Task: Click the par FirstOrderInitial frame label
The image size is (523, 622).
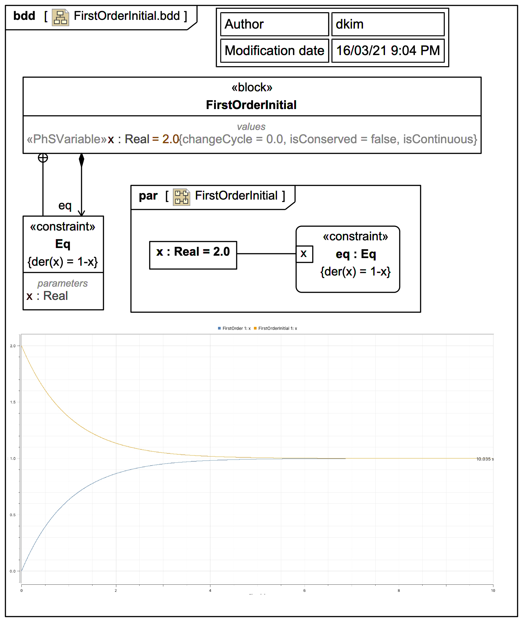Action: pyautogui.click(x=236, y=196)
